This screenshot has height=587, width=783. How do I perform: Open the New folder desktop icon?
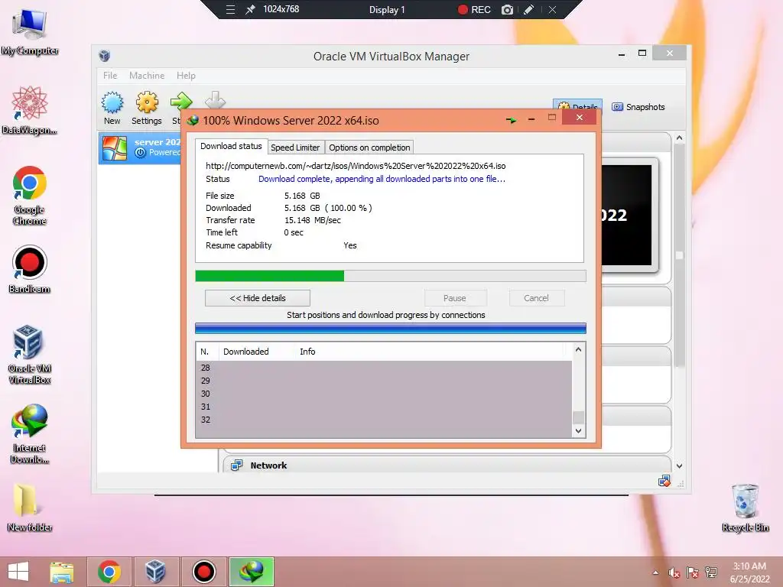30,508
